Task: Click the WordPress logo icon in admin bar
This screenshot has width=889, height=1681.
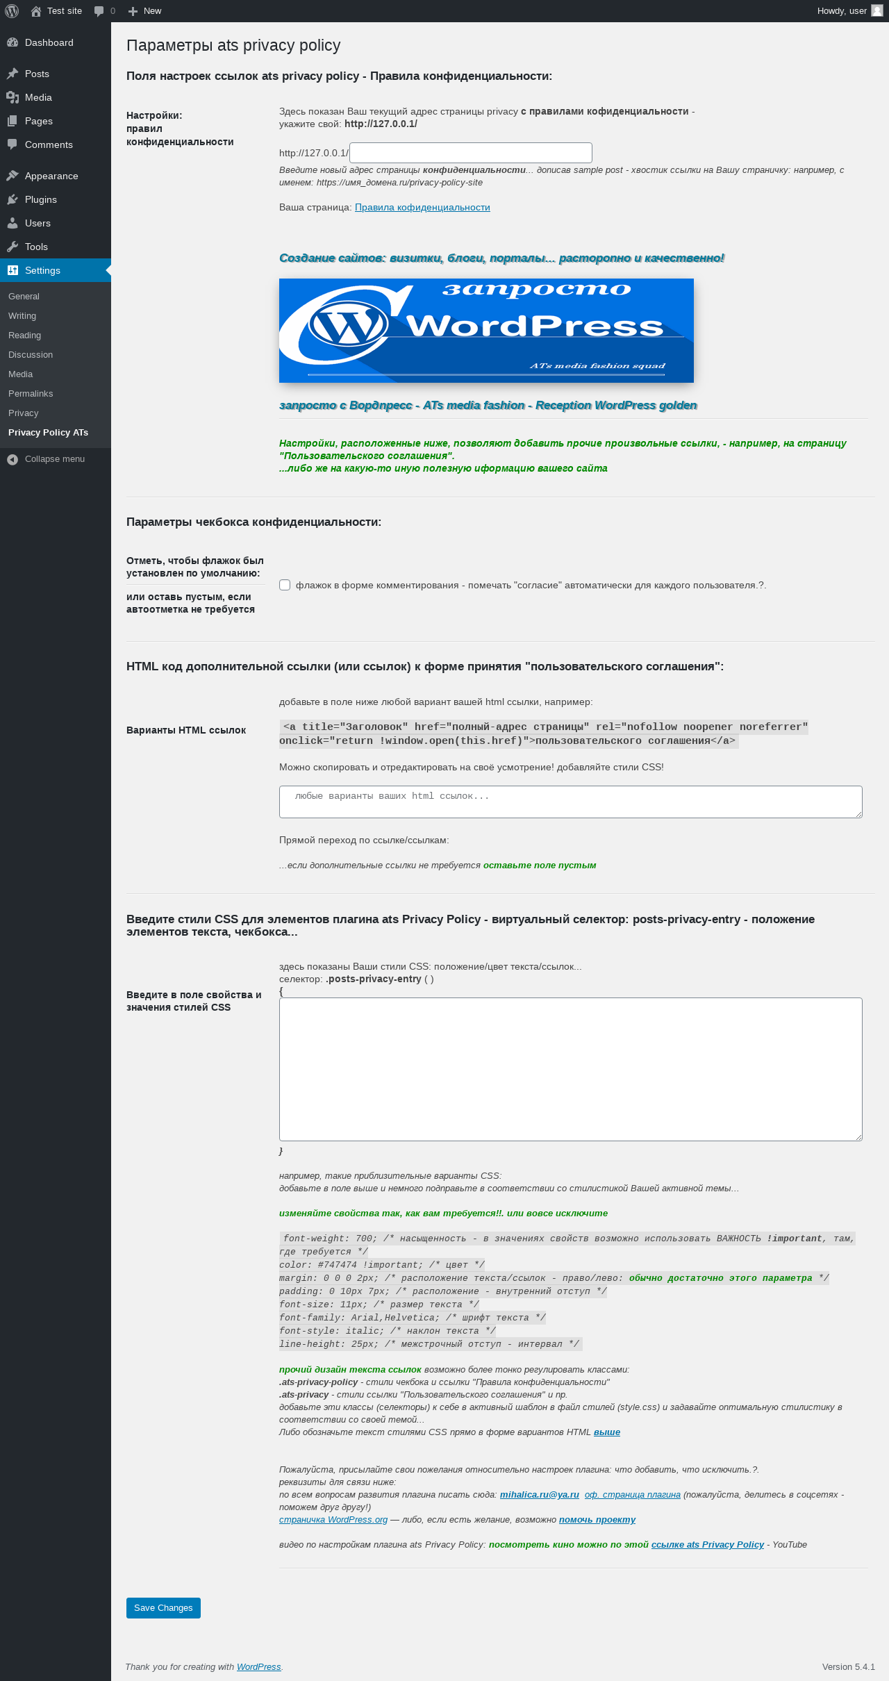Action: 12,11
